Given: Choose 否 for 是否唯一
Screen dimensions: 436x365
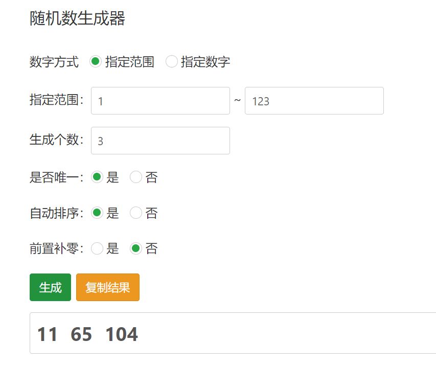Looking at the screenshot, I should point(135,177).
